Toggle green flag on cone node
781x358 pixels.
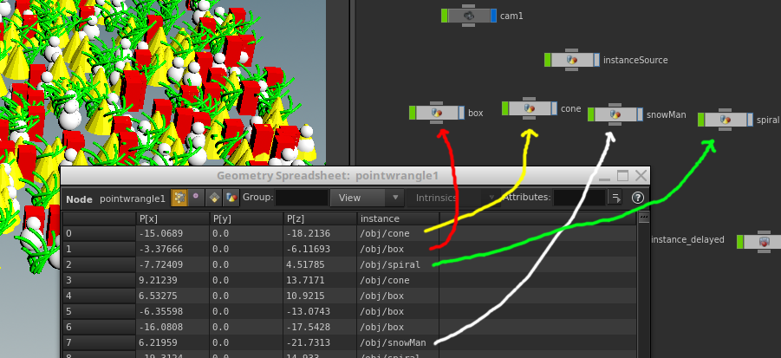click(x=505, y=108)
